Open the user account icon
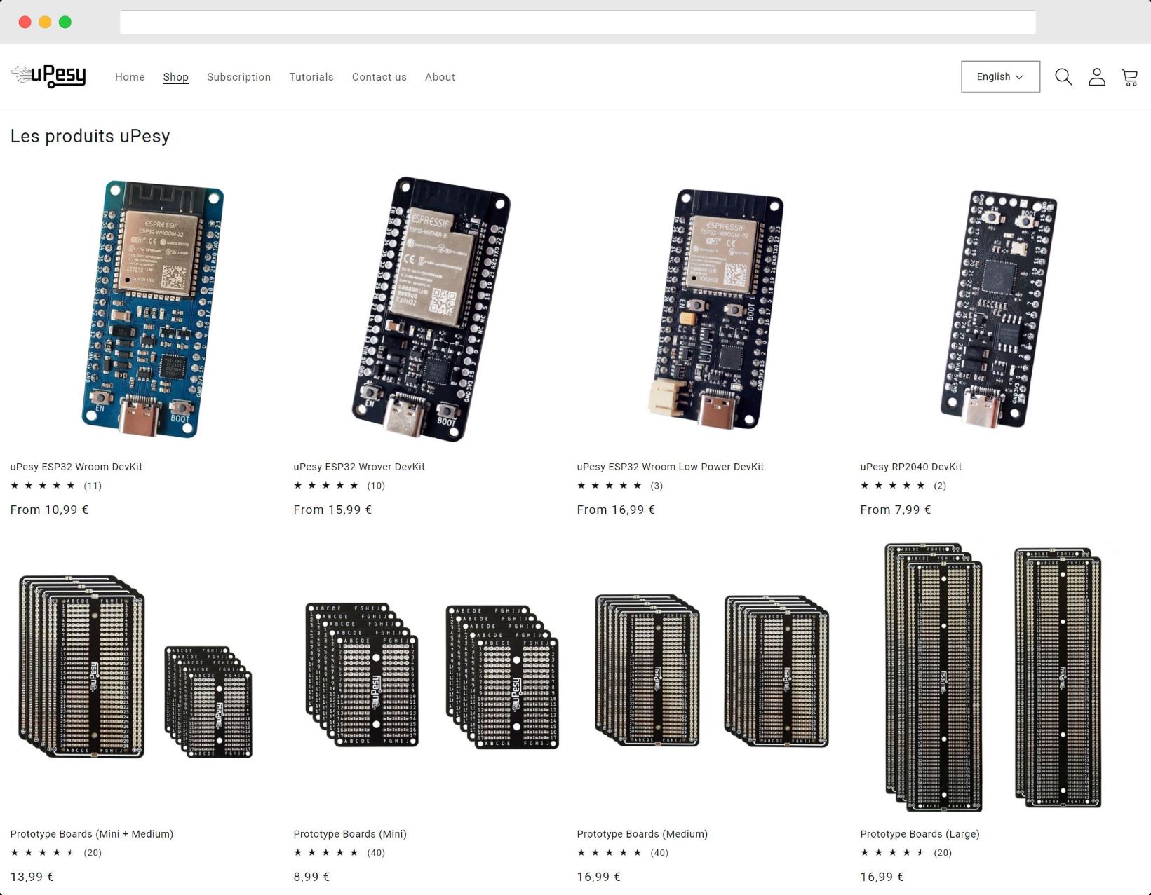 pyautogui.click(x=1097, y=77)
